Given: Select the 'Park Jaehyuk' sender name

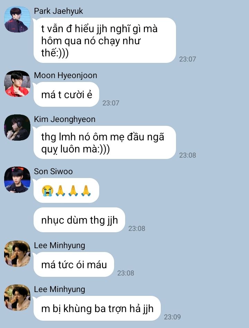Looking at the screenshot, I should tap(58, 11).
